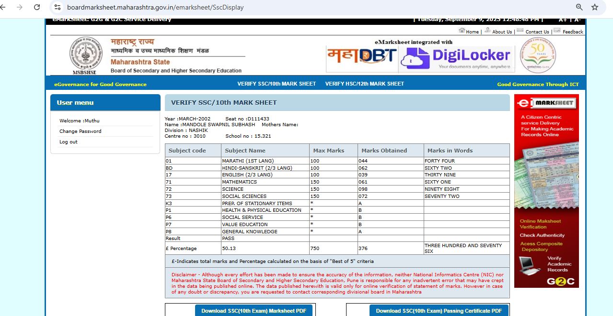Decrease font size with A-
Viewport: 613px width, 316px height.
[577, 20]
